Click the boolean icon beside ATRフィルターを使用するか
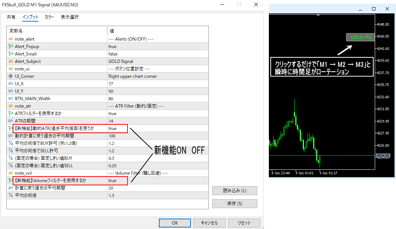 coord(10,114)
